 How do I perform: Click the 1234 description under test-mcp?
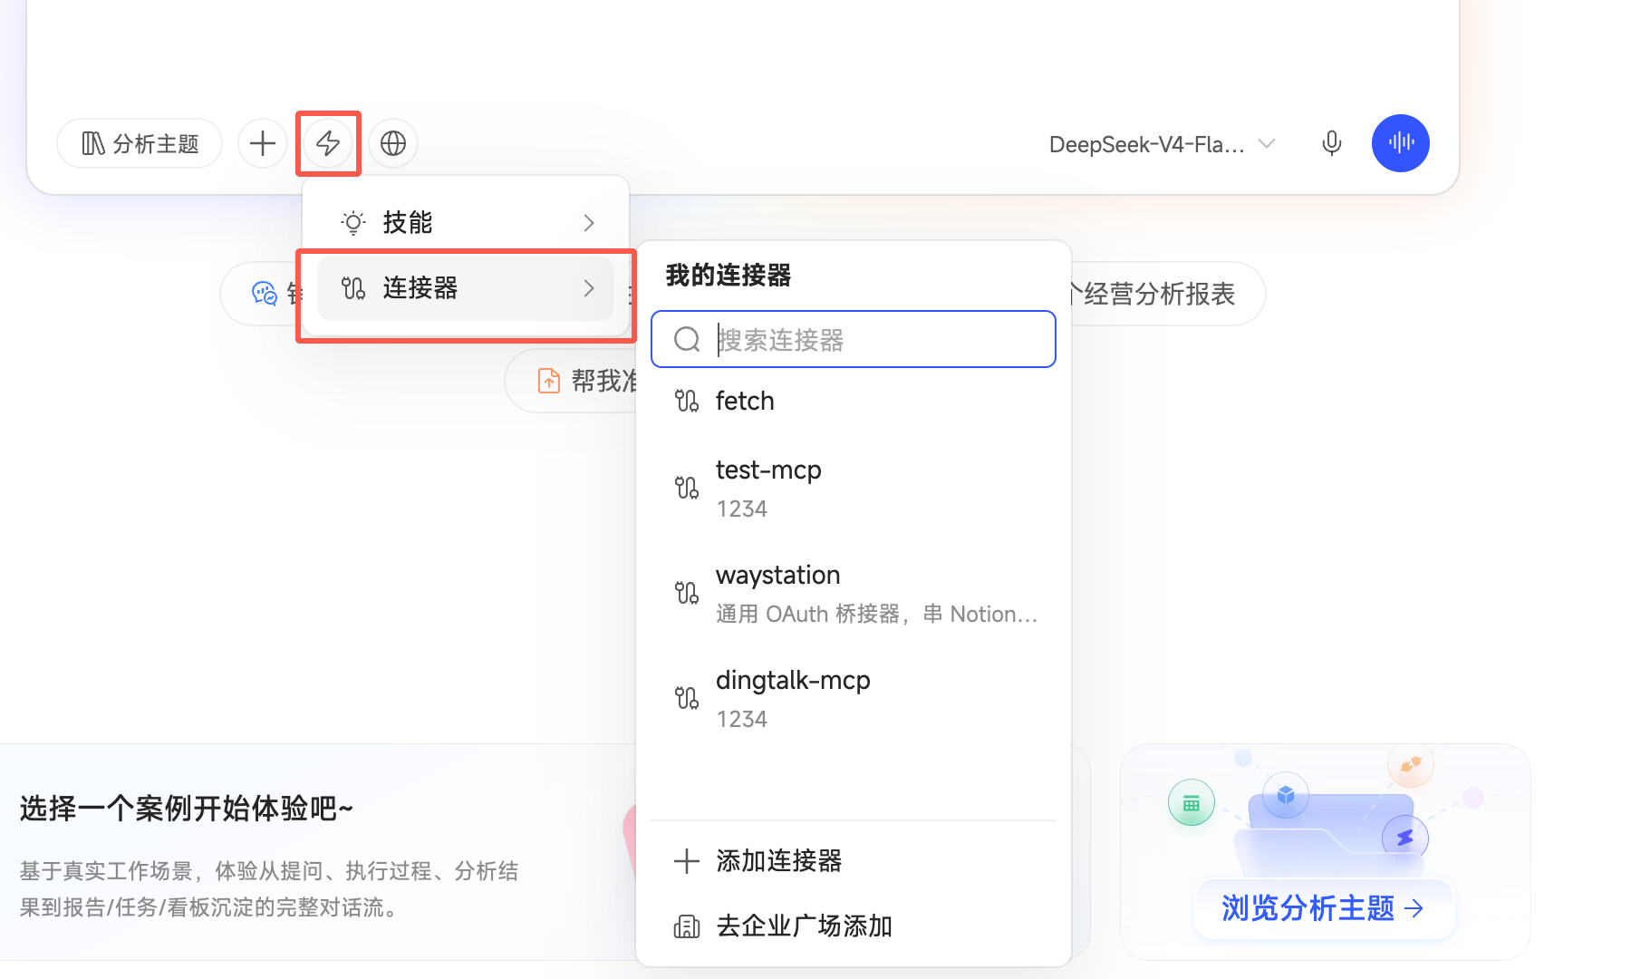741,509
